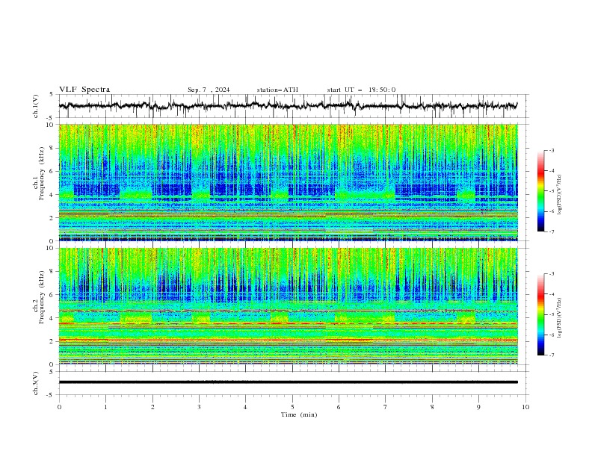The image size is (592, 457).
Task: Click the time axis tick label '9'
Action: [478, 407]
